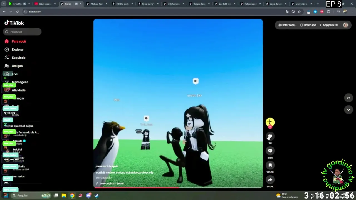Click the Windows taskbar Pesquisar search box
The image size is (356, 200).
point(31,196)
